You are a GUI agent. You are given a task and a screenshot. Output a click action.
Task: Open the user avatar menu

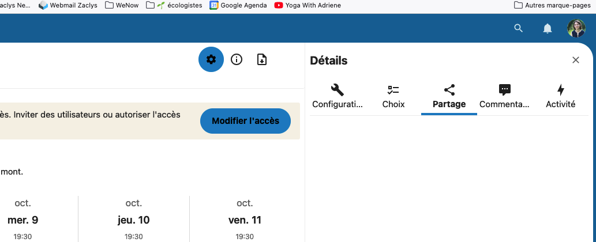click(576, 28)
